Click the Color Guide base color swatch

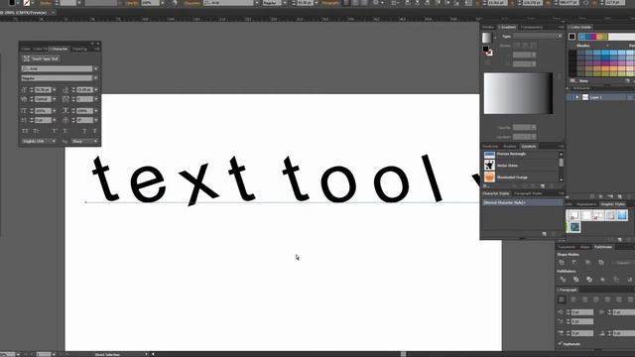tap(571, 37)
